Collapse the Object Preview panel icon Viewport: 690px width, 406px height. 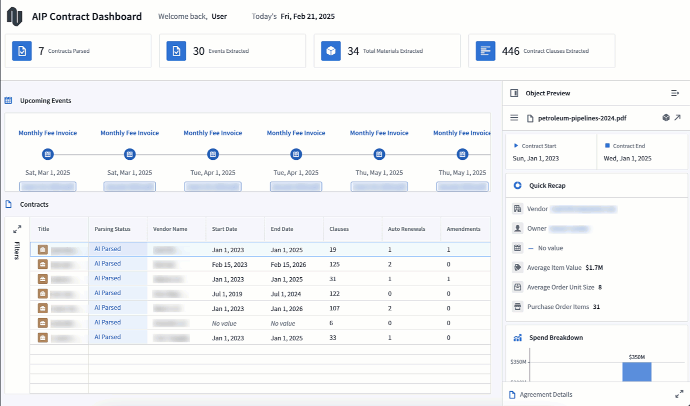(675, 93)
